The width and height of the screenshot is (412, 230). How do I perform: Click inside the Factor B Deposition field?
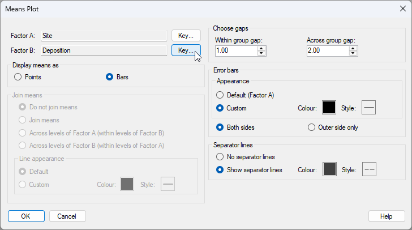click(104, 50)
